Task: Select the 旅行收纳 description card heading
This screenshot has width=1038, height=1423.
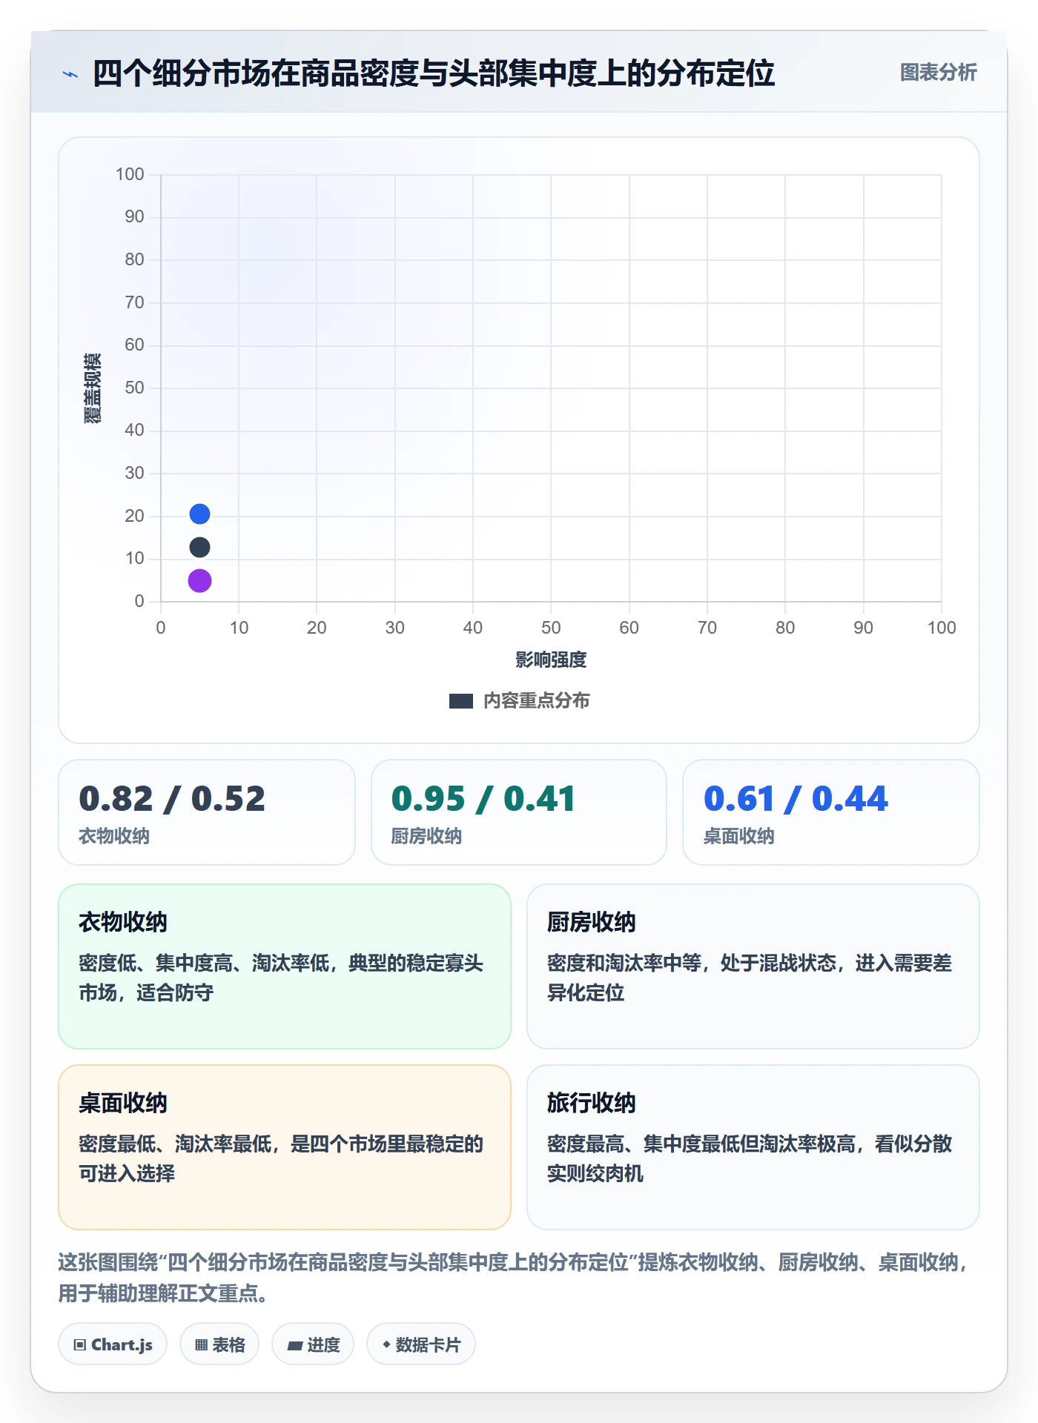Action: coord(591,1104)
